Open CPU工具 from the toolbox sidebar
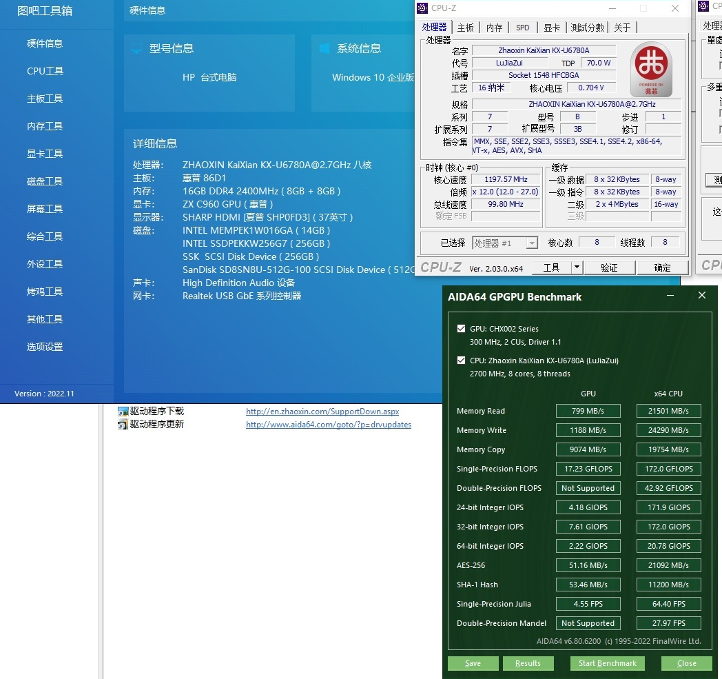The width and height of the screenshot is (722, 679). (44, 71)
